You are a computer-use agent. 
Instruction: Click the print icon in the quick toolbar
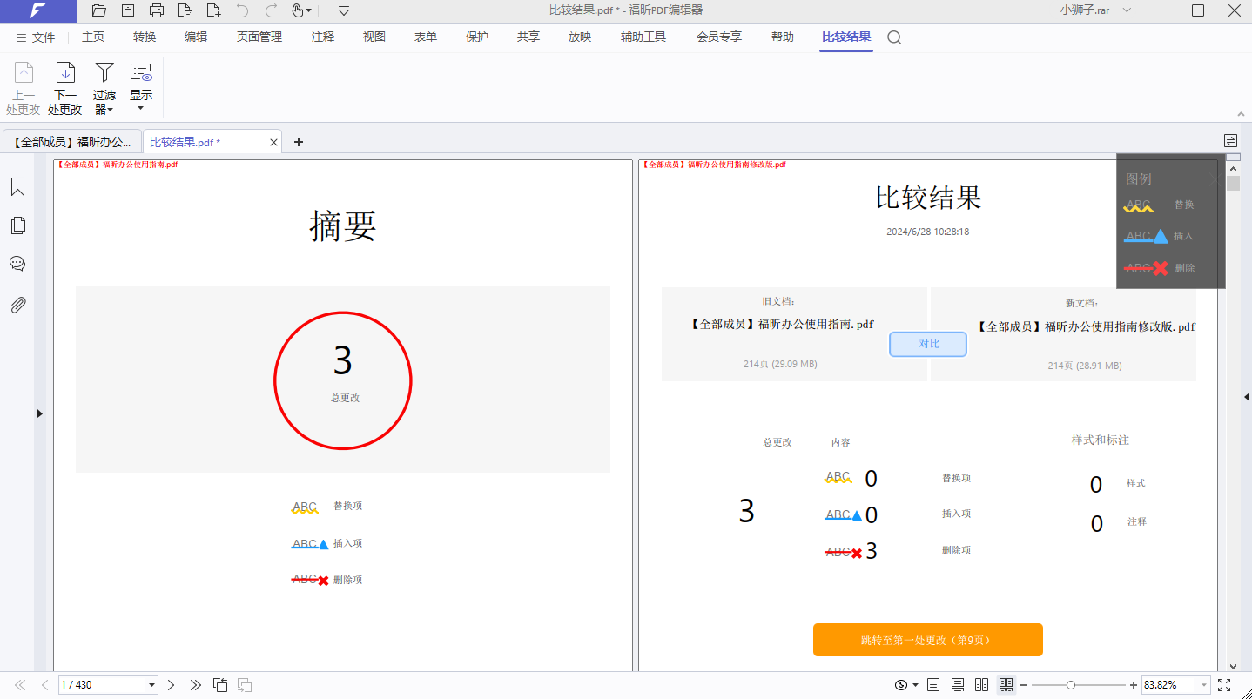pyautogui.click(x=157, y=10)
